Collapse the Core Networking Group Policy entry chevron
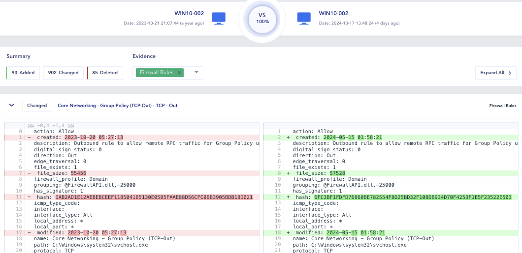 pos(11,105)
